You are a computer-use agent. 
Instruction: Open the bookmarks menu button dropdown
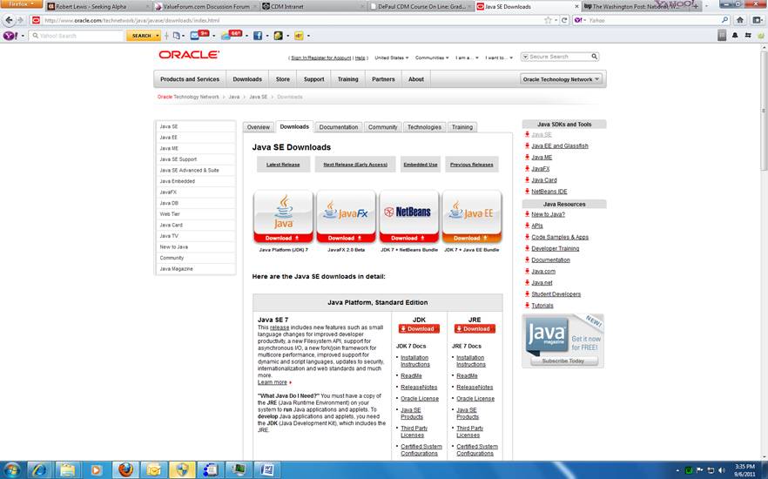click(x=758, y=21)
